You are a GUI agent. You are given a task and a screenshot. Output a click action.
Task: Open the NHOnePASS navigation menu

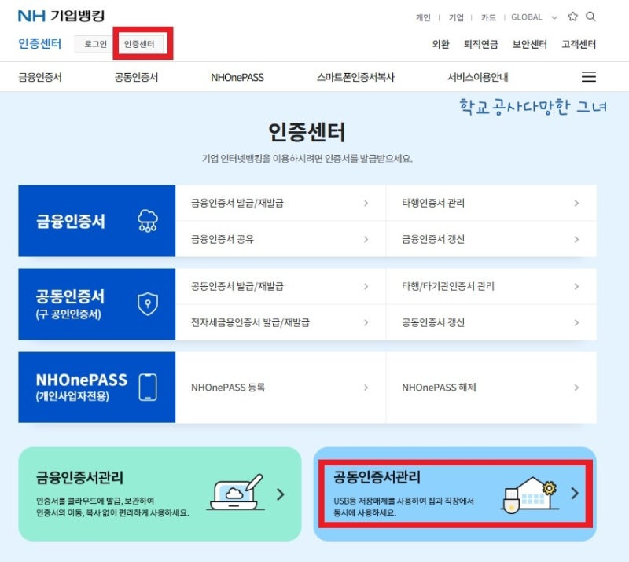(237, 77)
